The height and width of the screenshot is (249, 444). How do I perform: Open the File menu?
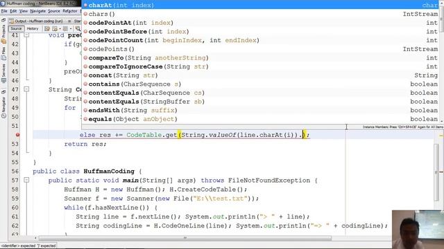click(x=4, y=11)
